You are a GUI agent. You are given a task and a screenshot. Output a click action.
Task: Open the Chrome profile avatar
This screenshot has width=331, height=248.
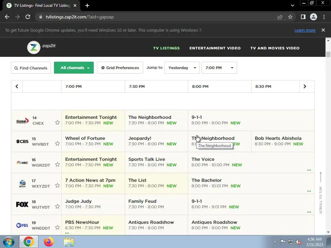pos(314,17)
